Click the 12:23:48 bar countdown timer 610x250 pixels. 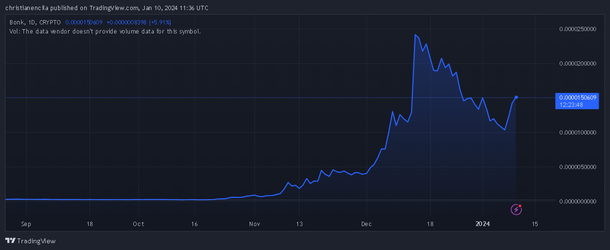click(571, 105)
